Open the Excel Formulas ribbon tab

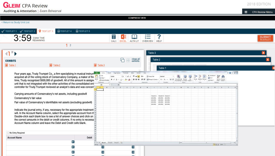(126, 73)
